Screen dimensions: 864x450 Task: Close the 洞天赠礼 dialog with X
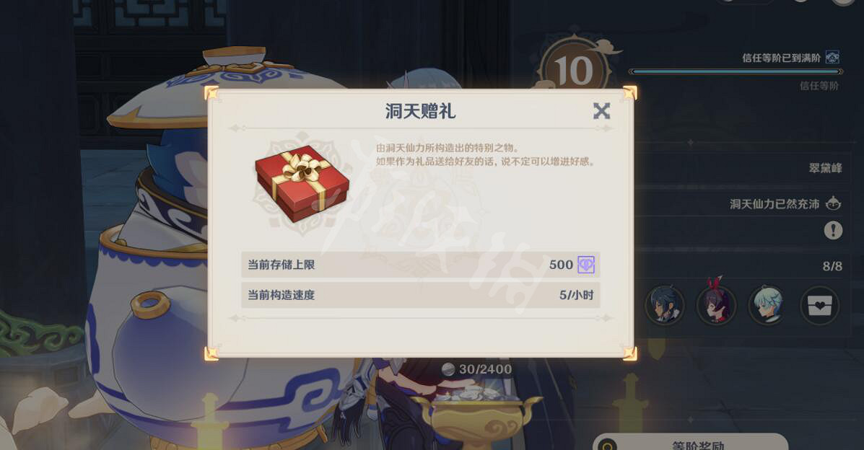[x=601, y=111]
